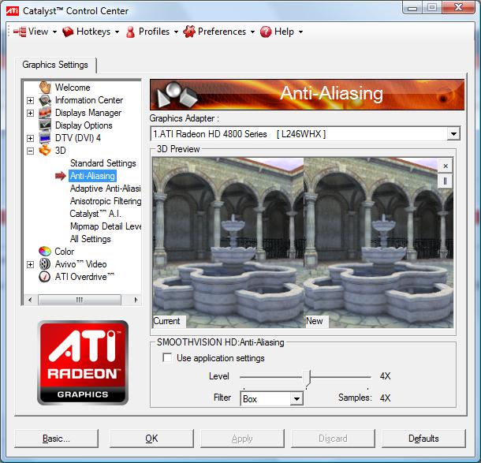Screen dimensions: 481x463
Task: Select the Welcome tree item text
Action: click(x=73, y=88)
